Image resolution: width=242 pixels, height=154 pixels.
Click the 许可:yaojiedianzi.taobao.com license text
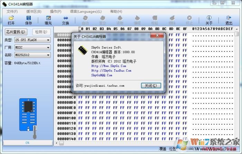(x=100, y=86)
